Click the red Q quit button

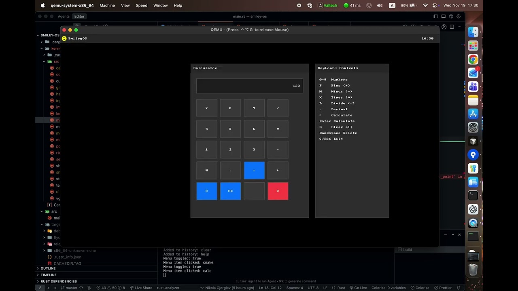pyautogui.click(x=278, y=191)
